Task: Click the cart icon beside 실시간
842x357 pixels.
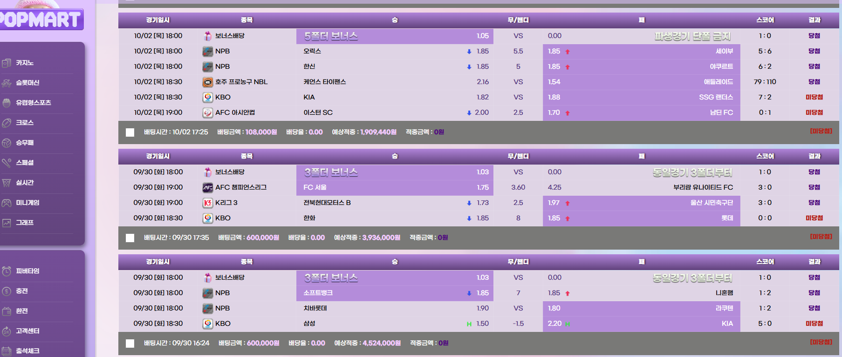Action: (7, 183)
